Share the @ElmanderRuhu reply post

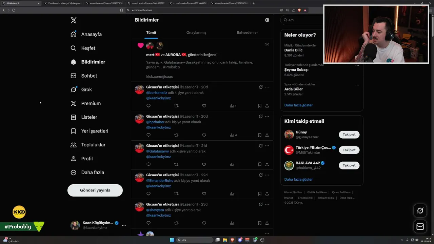(267, 194)
